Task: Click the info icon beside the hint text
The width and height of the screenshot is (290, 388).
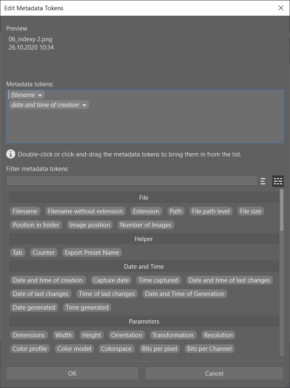Action: pos(10,154)
